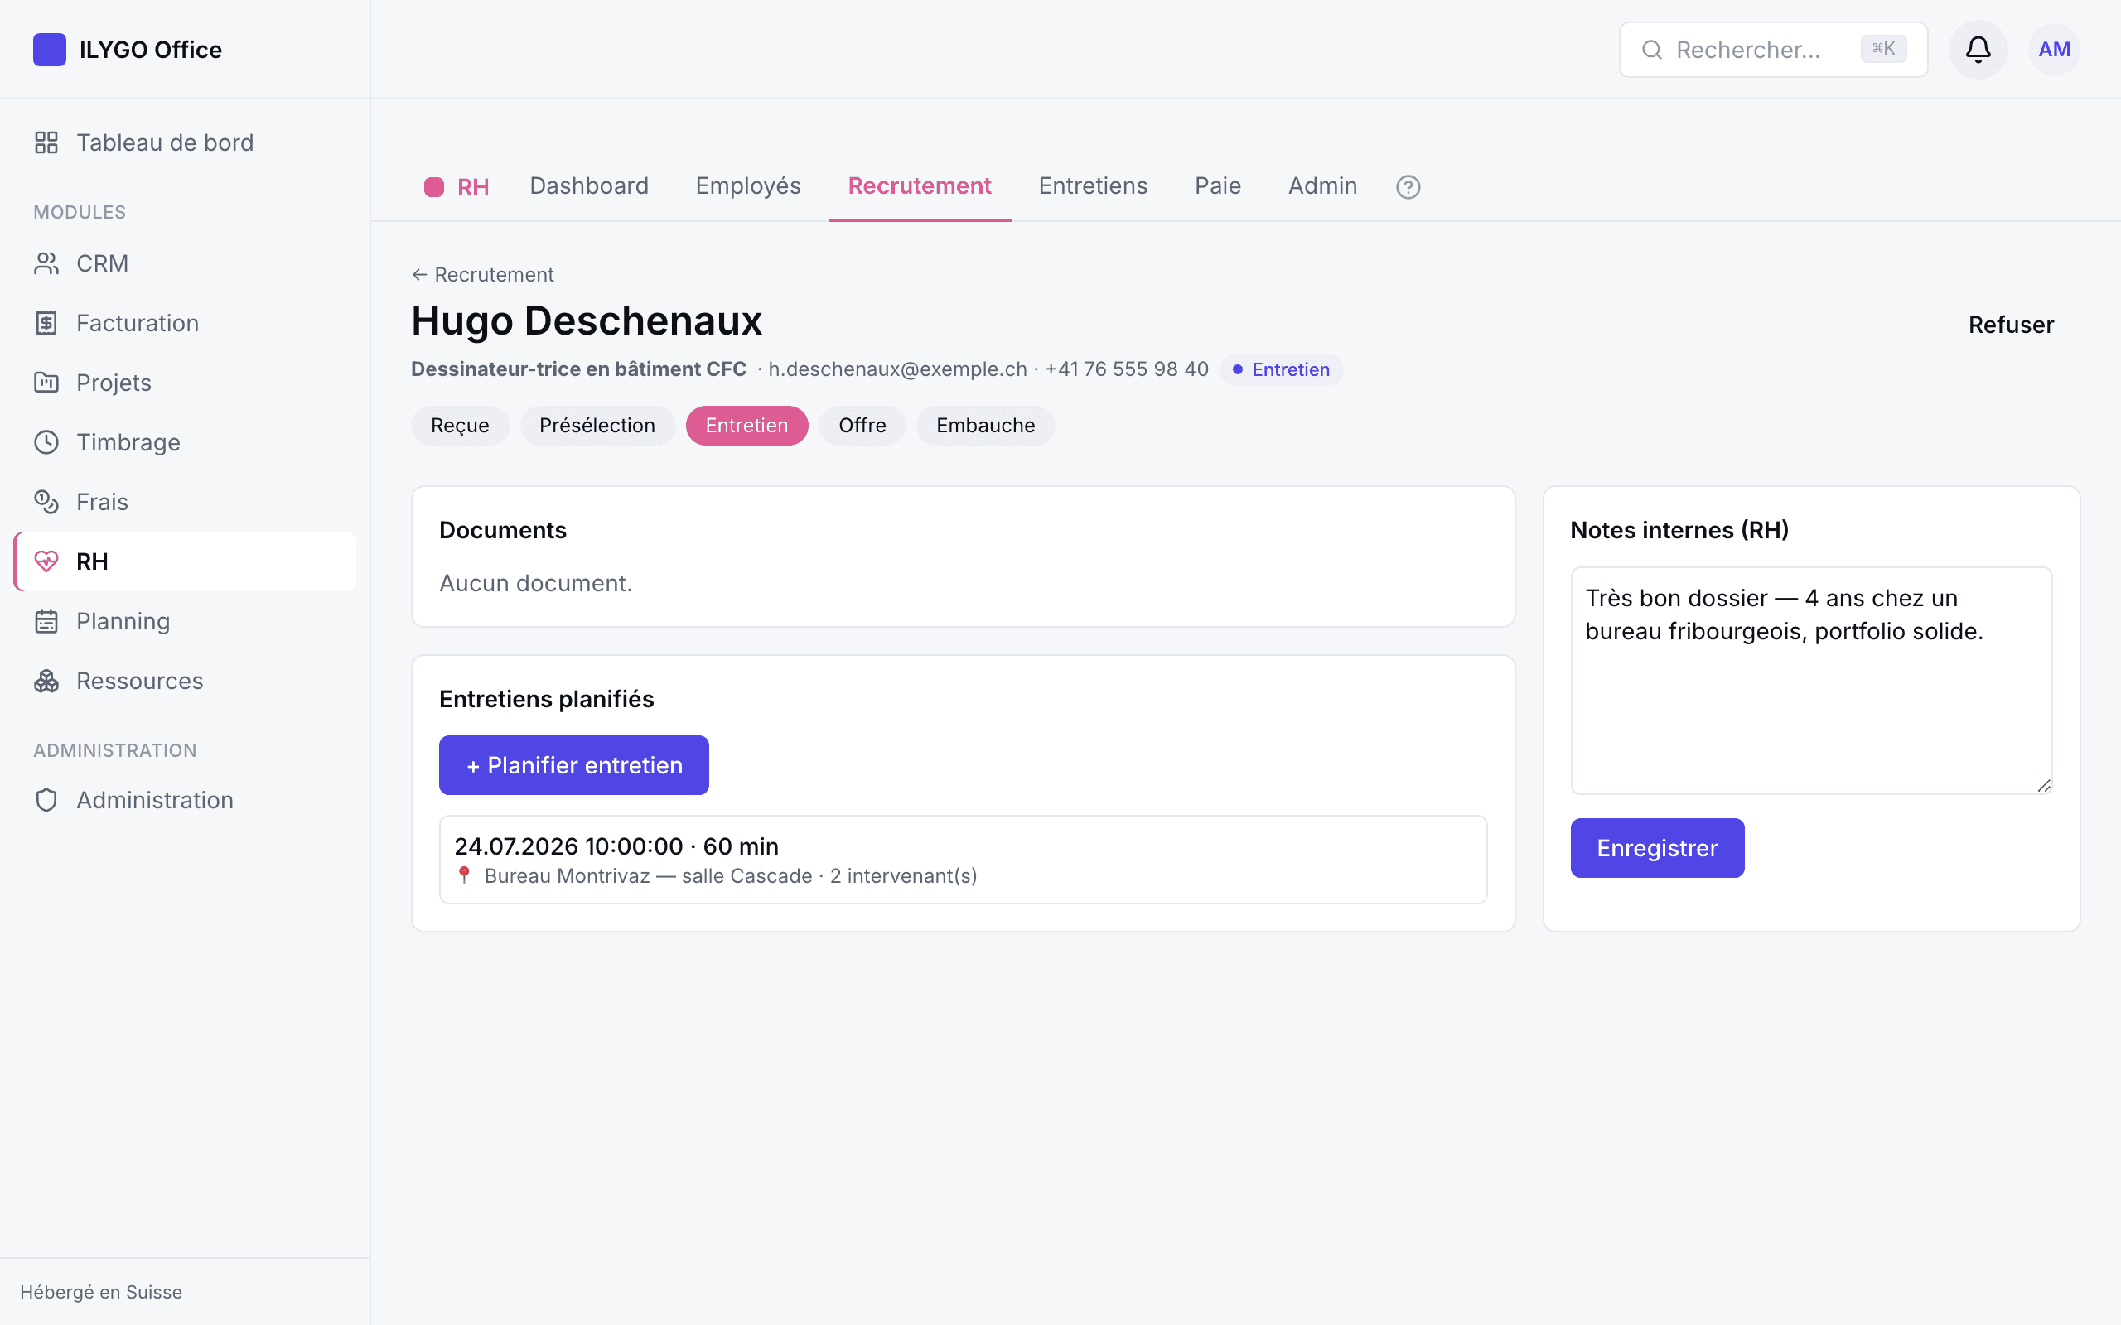Click inside the Notes internes textarea
Image resolution: width=2121 pixels, height=1325 pixels.
click(x=1811, y=681)
